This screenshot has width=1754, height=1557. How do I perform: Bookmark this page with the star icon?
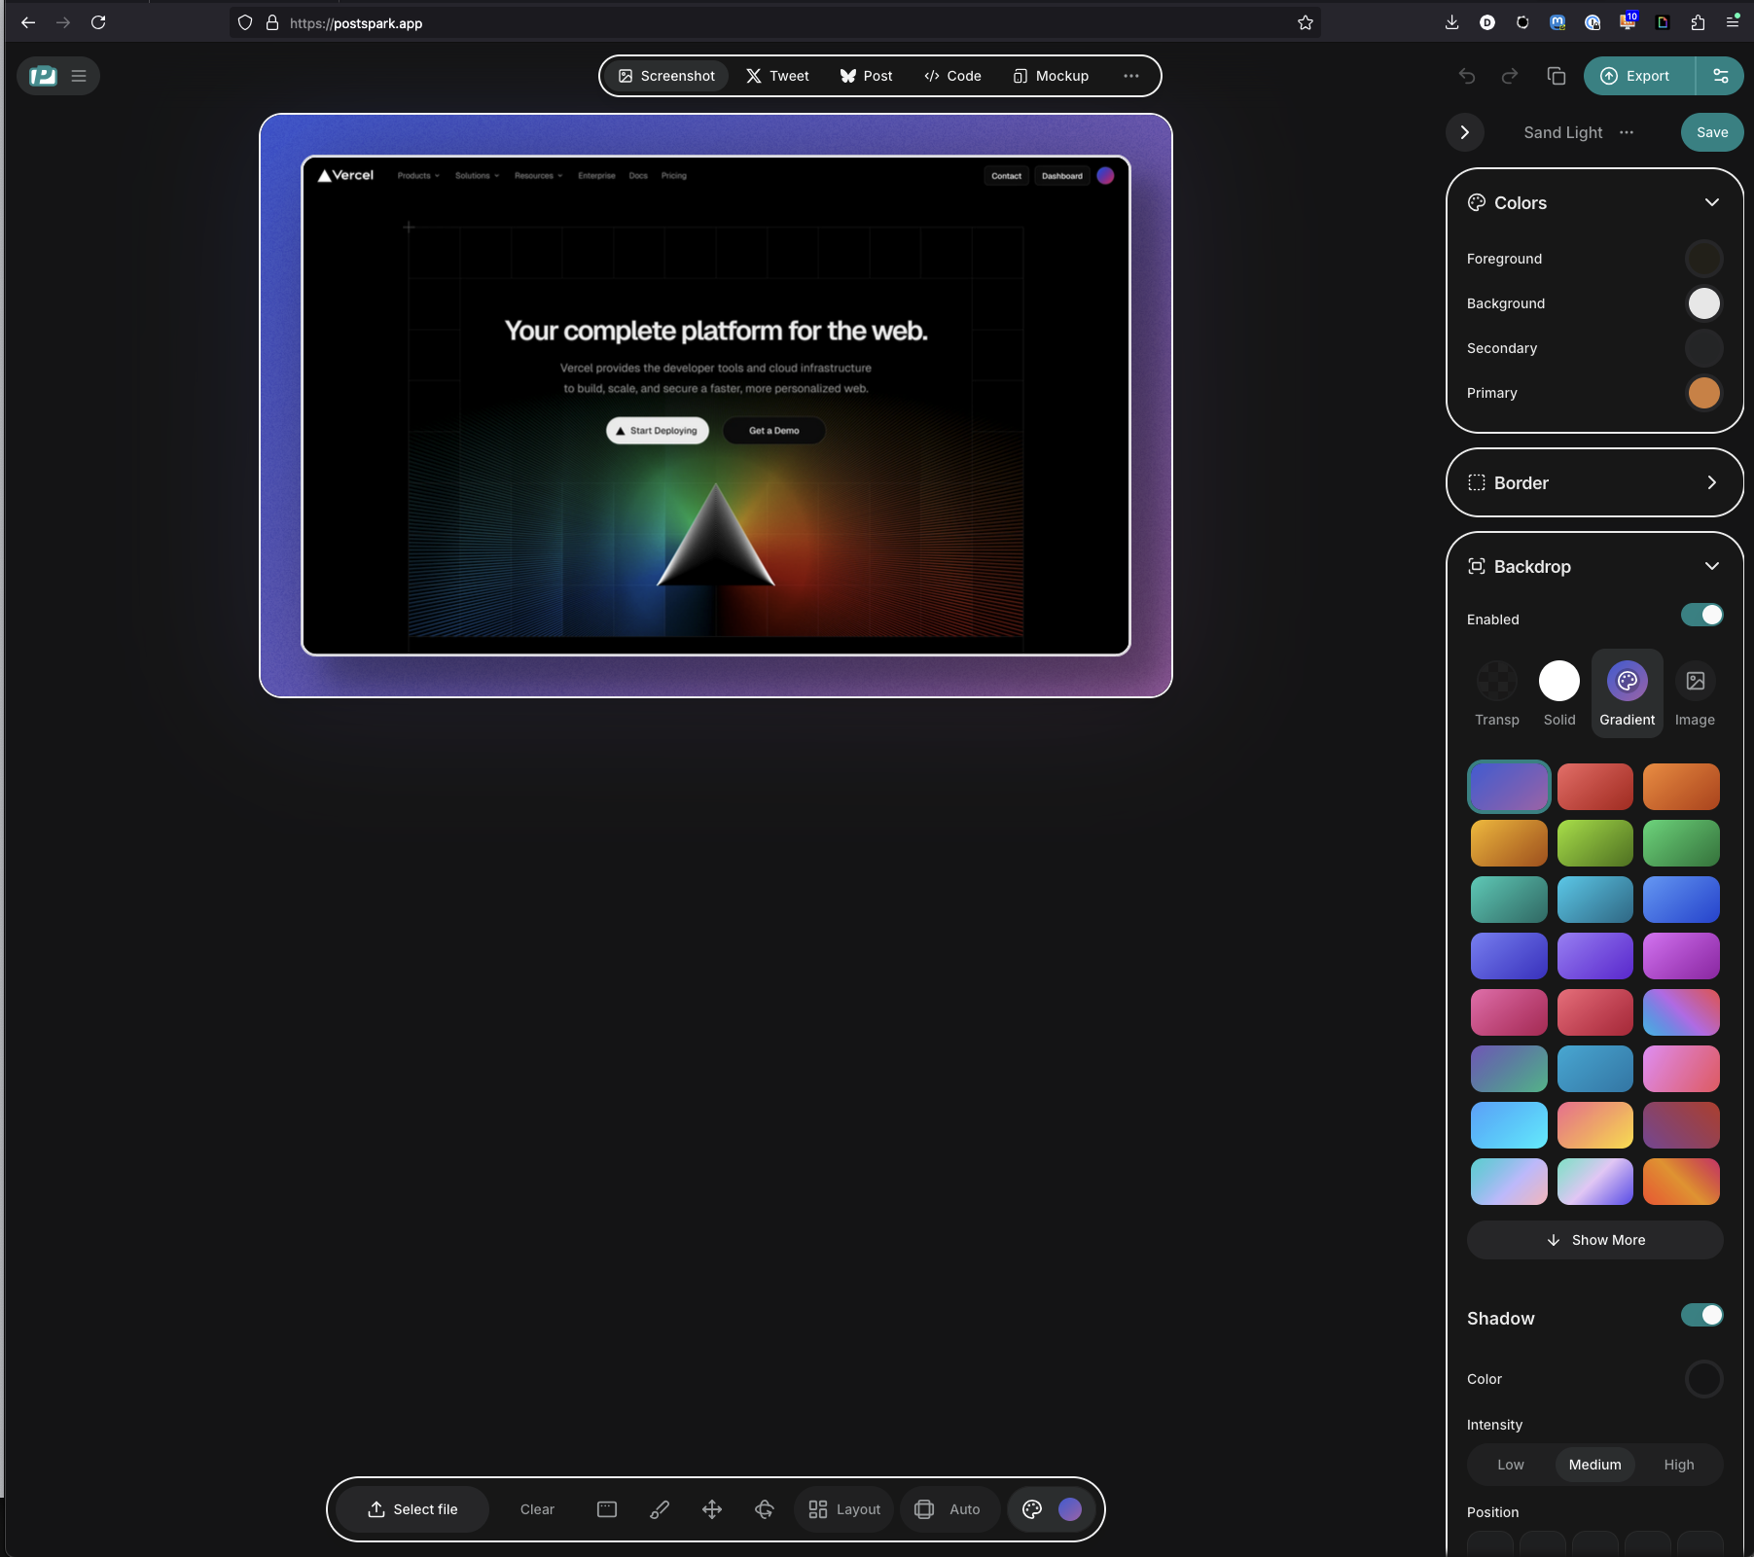(1306, 22)
